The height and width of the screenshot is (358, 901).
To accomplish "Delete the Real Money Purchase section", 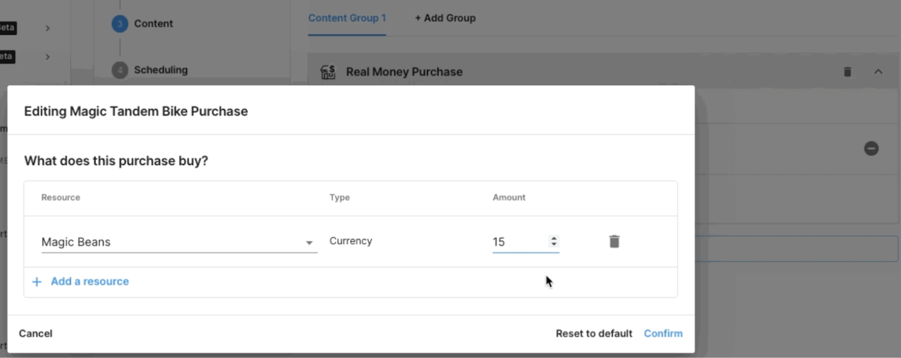I will 847,72.
